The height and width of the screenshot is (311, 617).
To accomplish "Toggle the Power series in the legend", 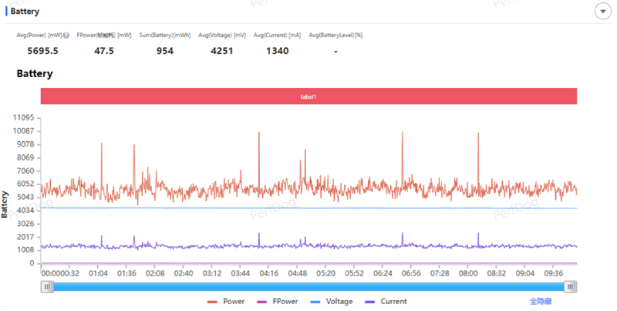I will [226, 301].
